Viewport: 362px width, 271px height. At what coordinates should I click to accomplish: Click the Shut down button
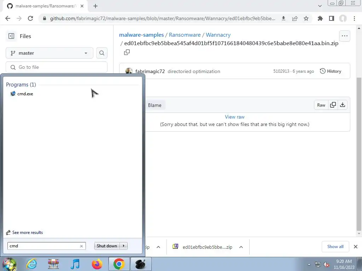[x=107, y=246]
